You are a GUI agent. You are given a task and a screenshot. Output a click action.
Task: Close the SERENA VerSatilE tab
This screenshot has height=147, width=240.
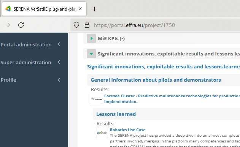click(x=80, y=9)
